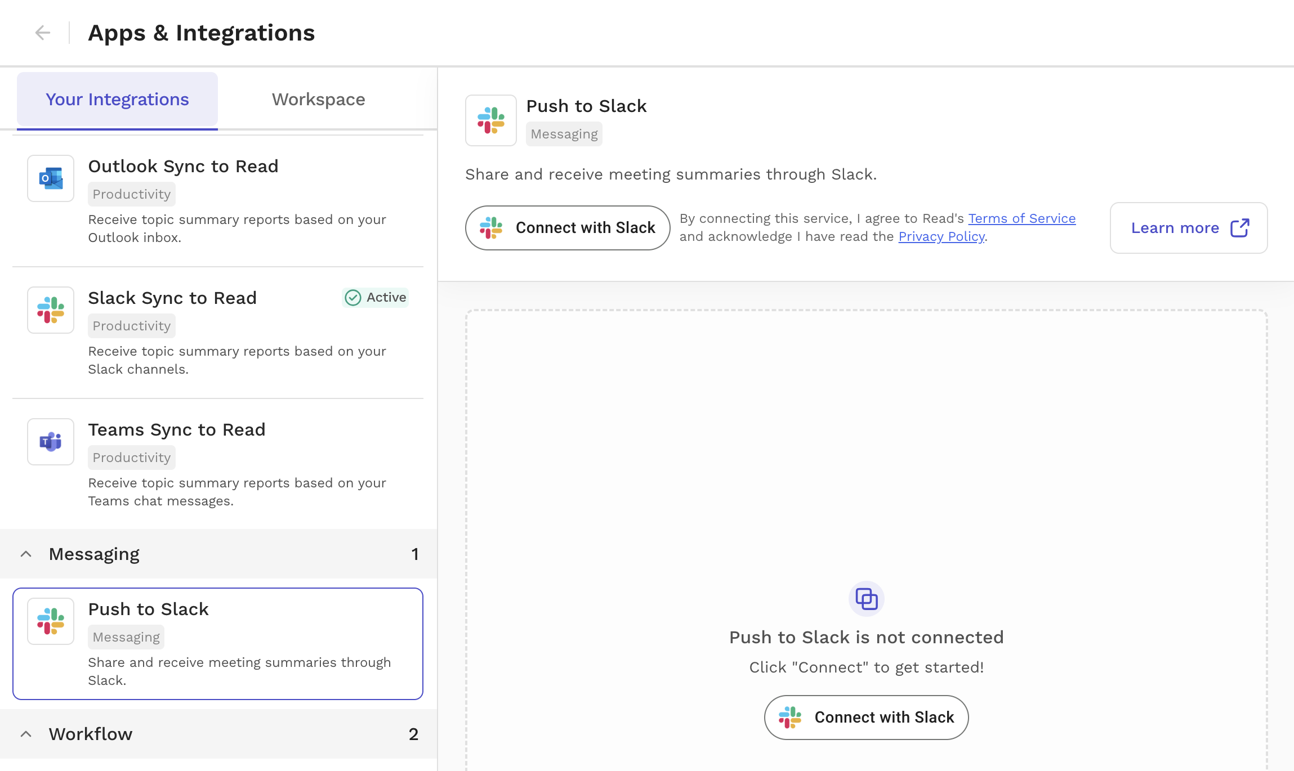Image resolution: width=1294 pixels, height=771 pixels.
Task: Select the Push to Slack integration card
Action: click(218, 644)
